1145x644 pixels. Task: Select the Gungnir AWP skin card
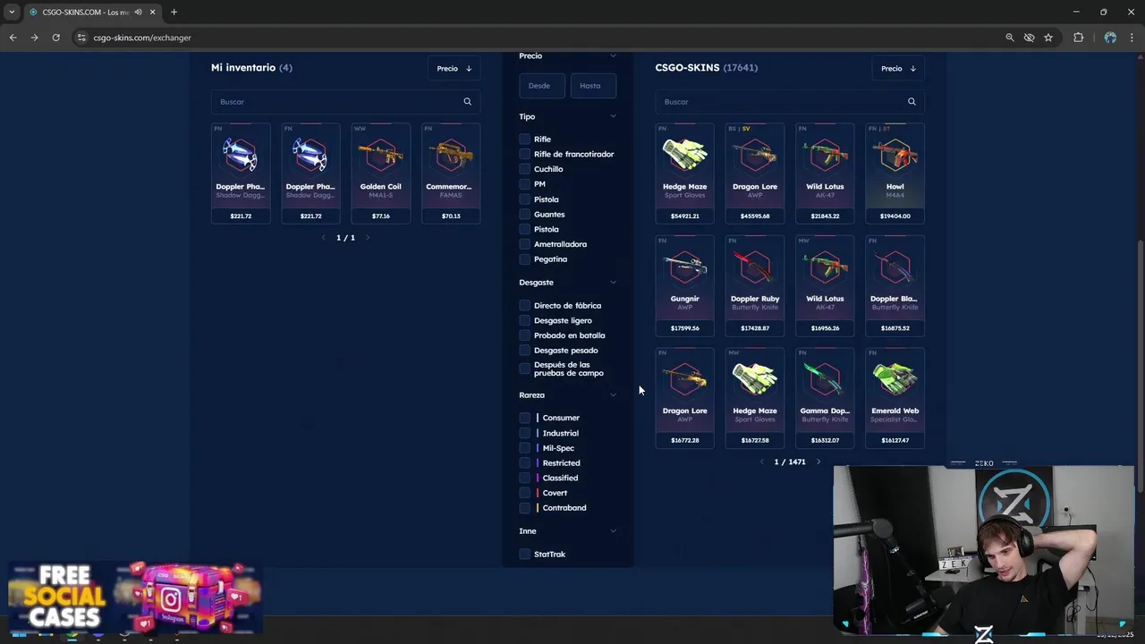tap(684, 285)
